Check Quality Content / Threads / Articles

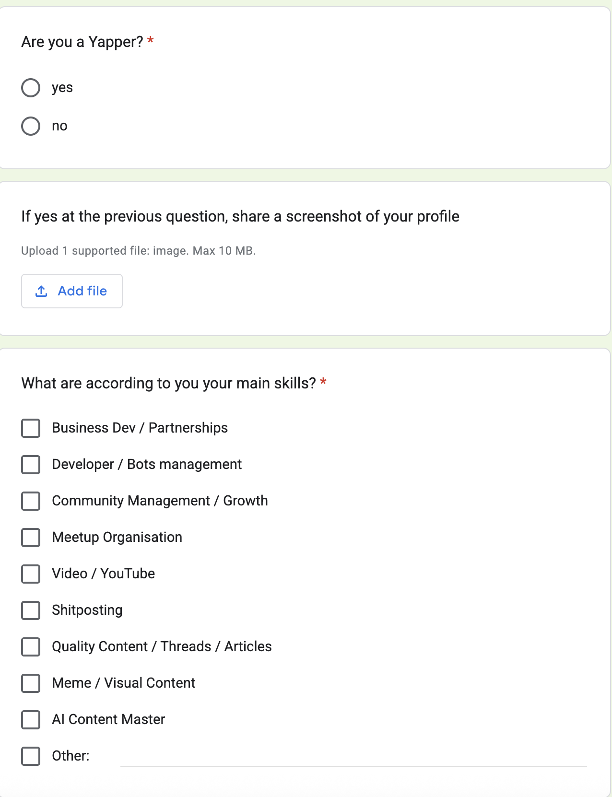click(x=31, y=647)
